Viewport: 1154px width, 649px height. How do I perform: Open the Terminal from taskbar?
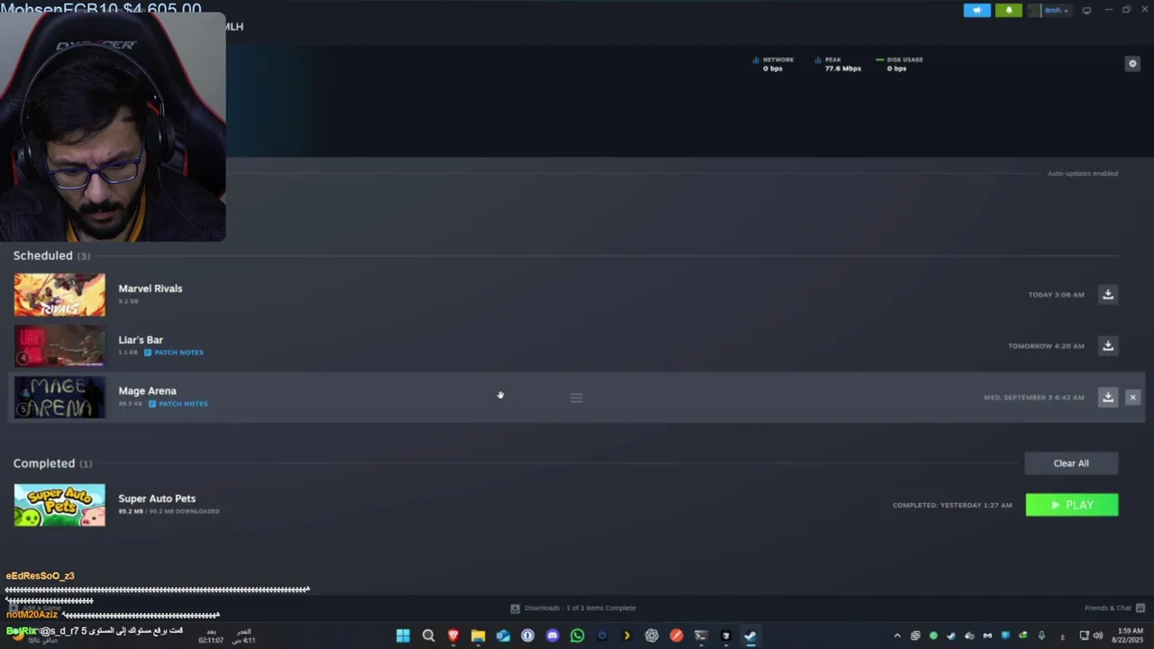701,635
